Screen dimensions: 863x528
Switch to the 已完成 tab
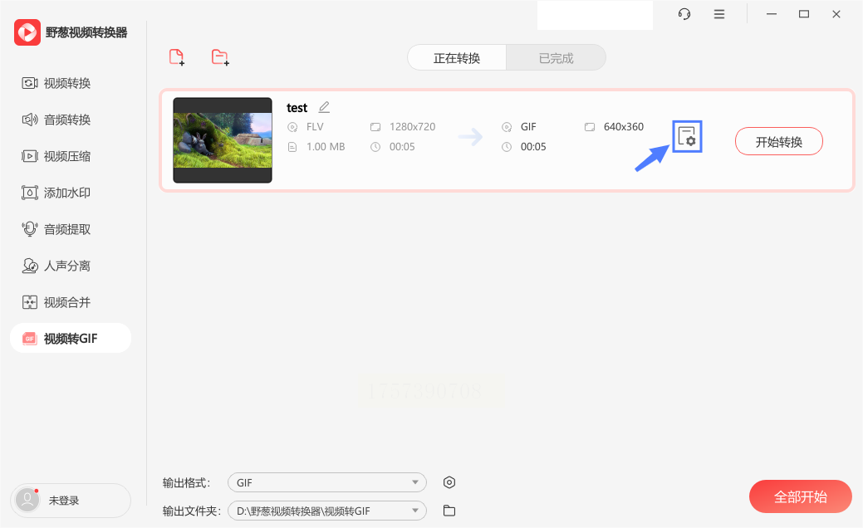coord(556,58)
